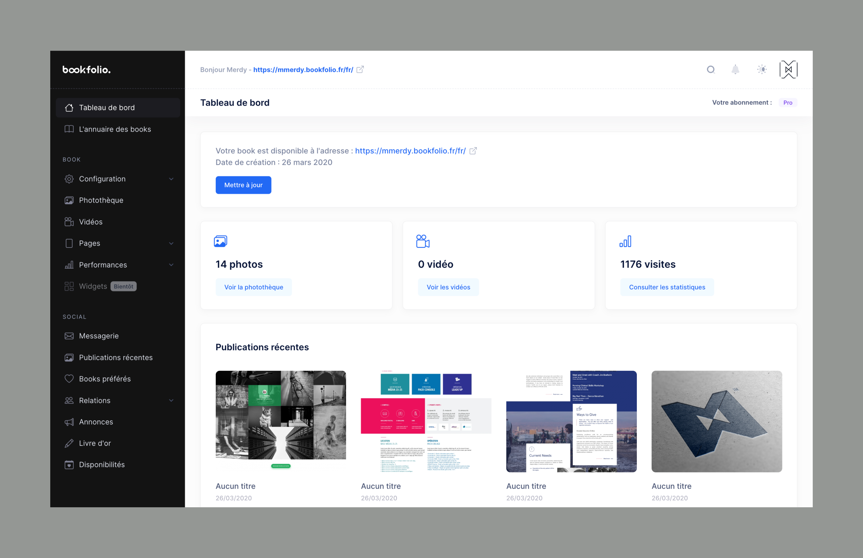Expand the Pages chevron

tap(171, 243)
